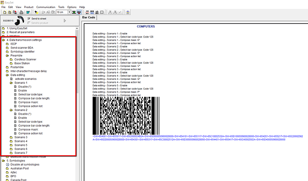Select 'Inter-character/message delay' tree item
This screenshot has width=308, height=181.
coord(29,71)
